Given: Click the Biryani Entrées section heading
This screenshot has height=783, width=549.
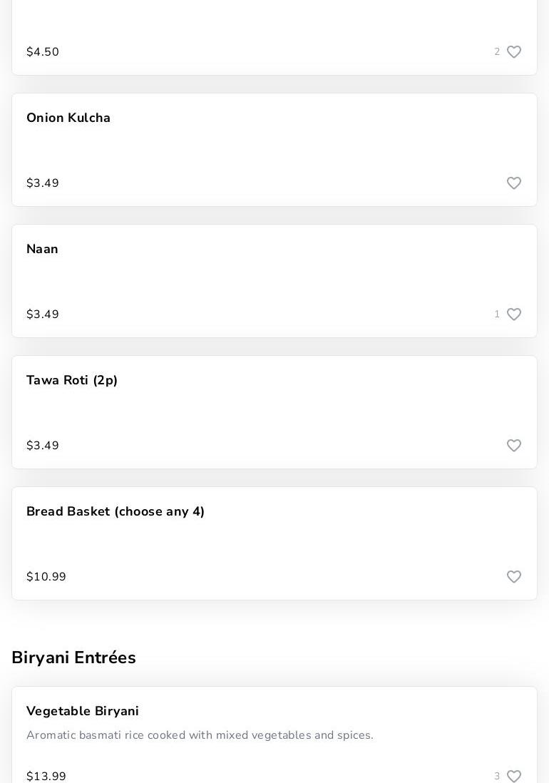Looking at the screenshot, I should click(x=73, y=657).
